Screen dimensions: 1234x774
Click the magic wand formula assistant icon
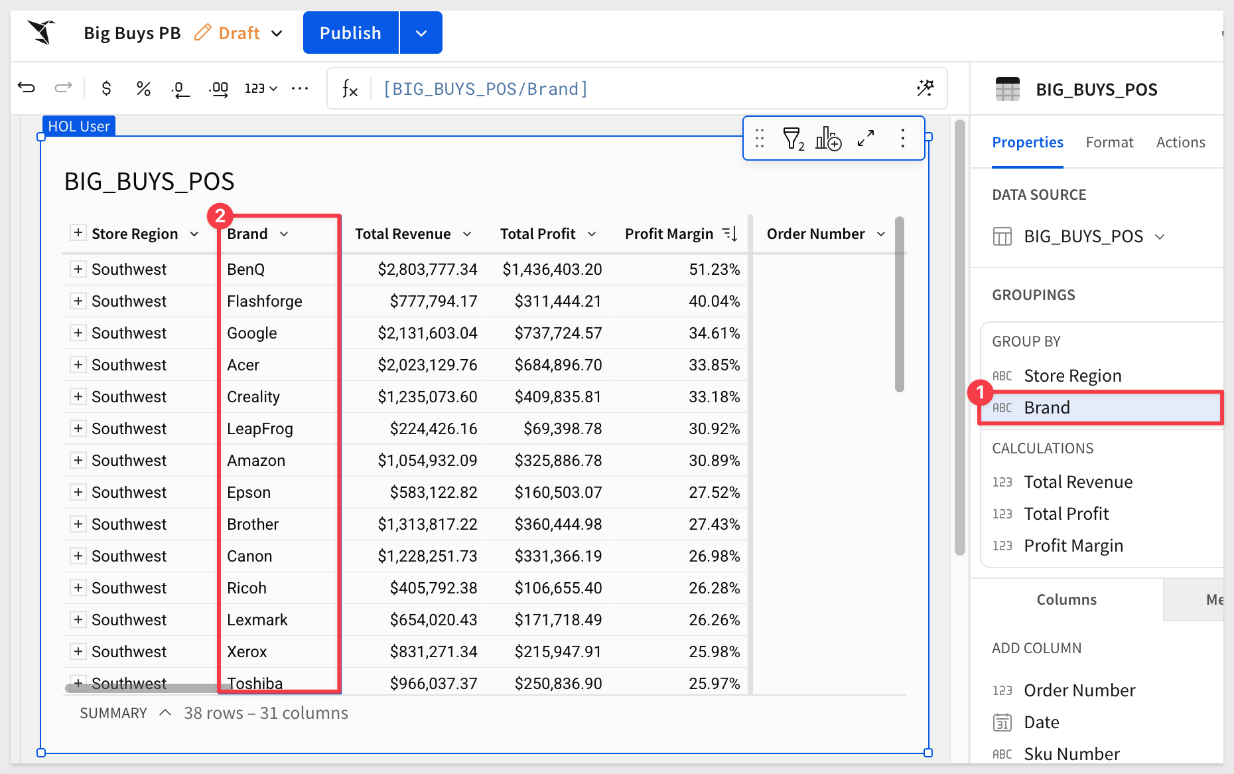925,88
